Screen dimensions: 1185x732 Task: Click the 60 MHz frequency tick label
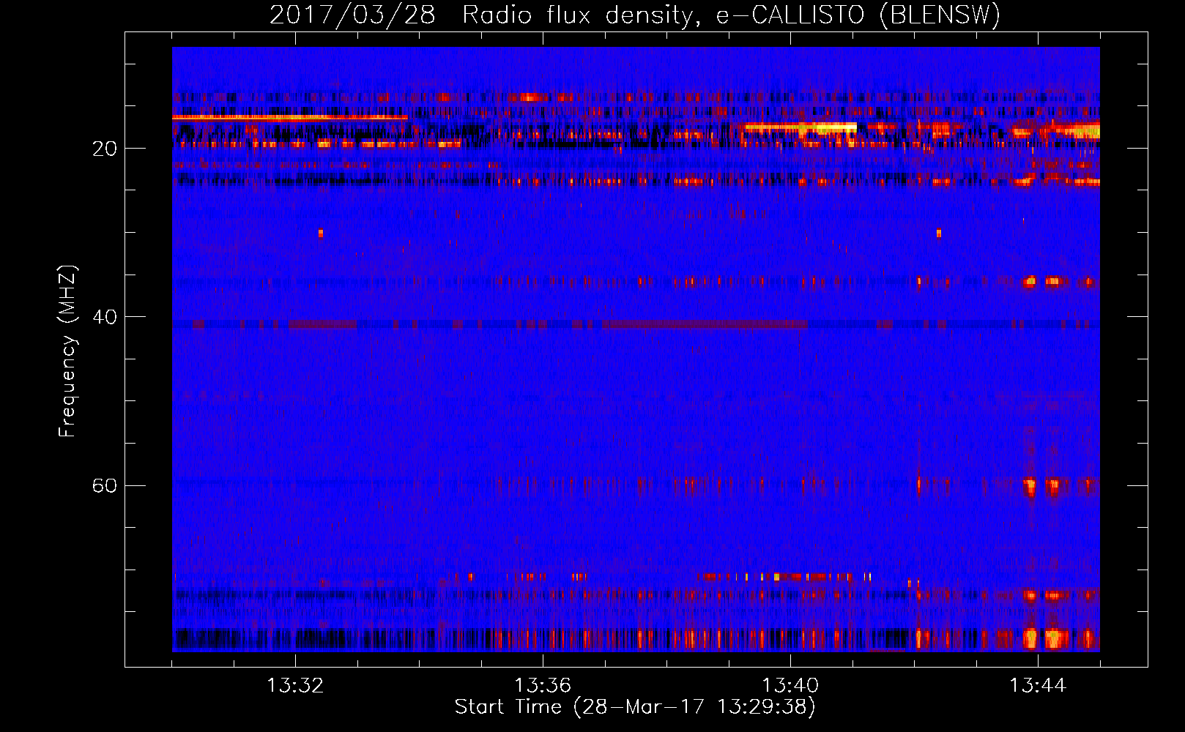(104, 485)
